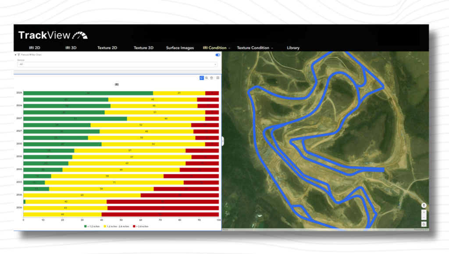
Task: Click the filter funnel icon
Action: (x=20, y=55)
